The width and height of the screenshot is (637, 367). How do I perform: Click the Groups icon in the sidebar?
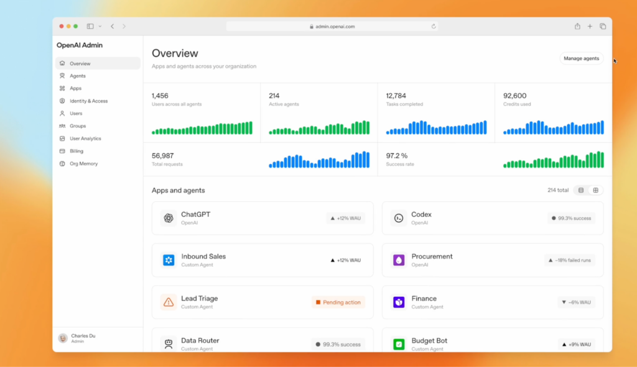point(62,125)
